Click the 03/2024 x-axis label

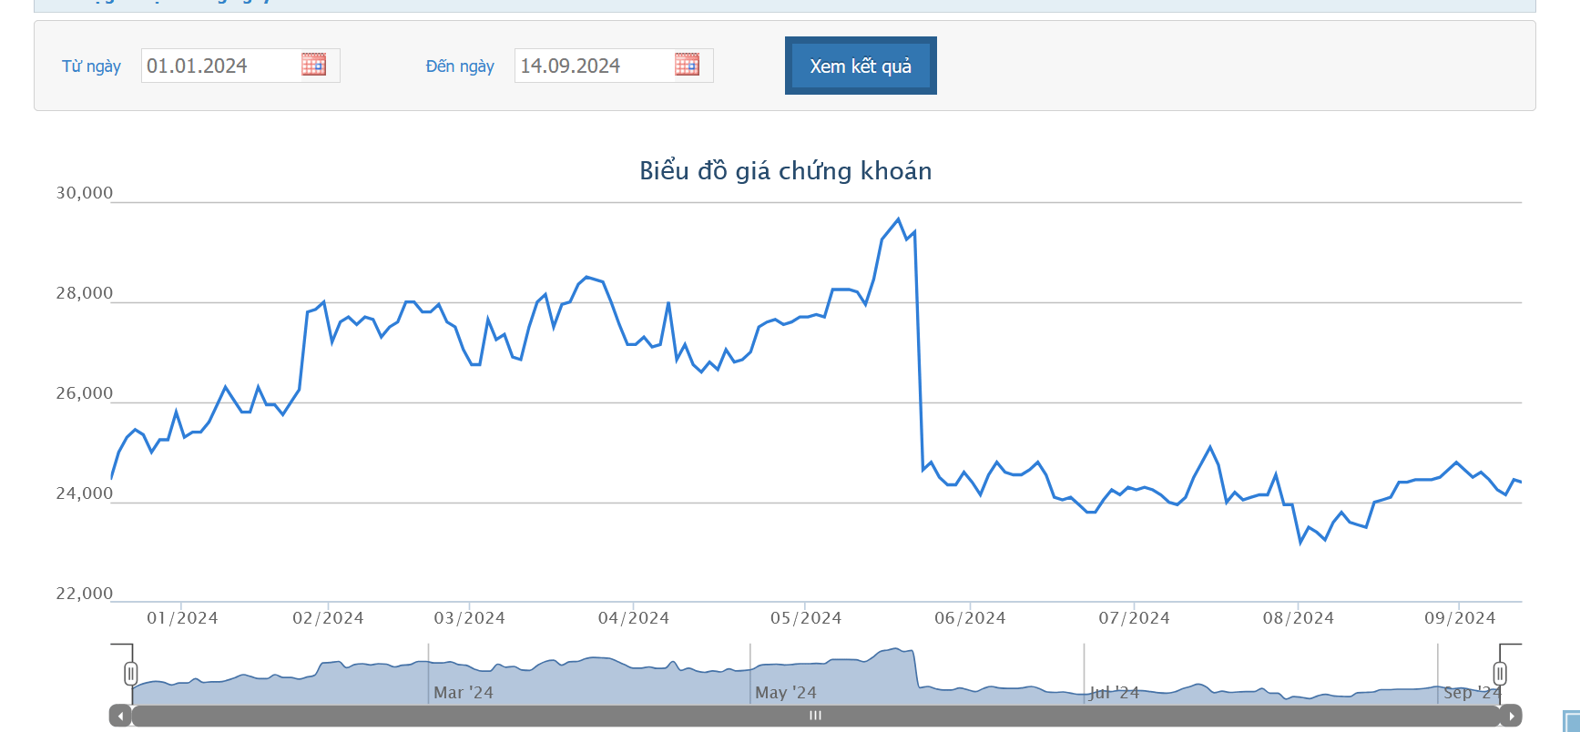click(469, 618)
